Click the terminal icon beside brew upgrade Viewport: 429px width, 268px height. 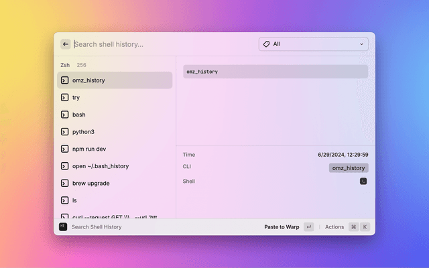tap(65, 183)
